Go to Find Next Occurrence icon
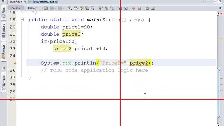 [82, 8]
